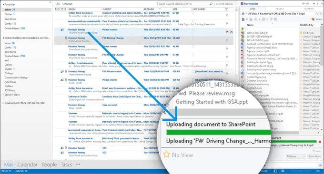The image size is (324, 174).
Task: Click the new document icon in harmon.ie toolbar
Action: point(243,19)
